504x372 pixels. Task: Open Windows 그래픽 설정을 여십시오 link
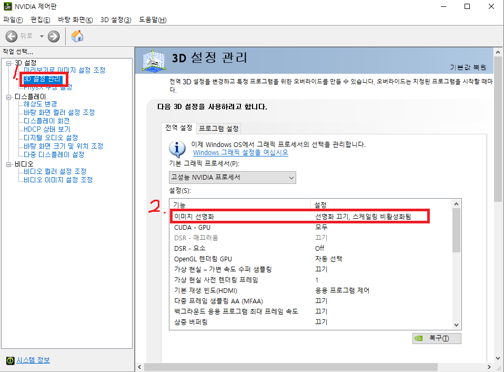240,152
